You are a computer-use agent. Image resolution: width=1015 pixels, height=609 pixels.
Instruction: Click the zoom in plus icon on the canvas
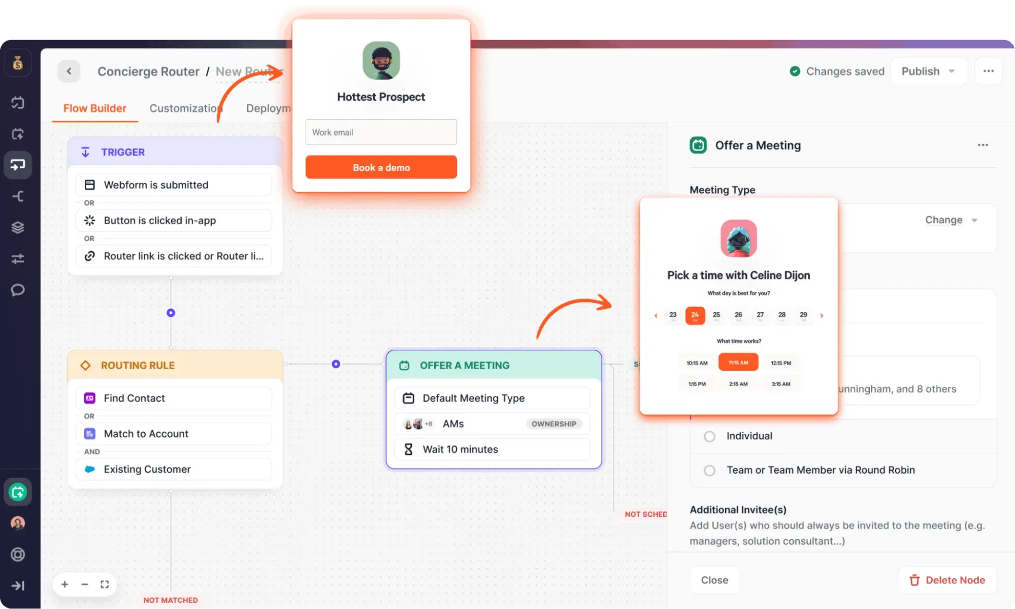click(x=64, y=584)
